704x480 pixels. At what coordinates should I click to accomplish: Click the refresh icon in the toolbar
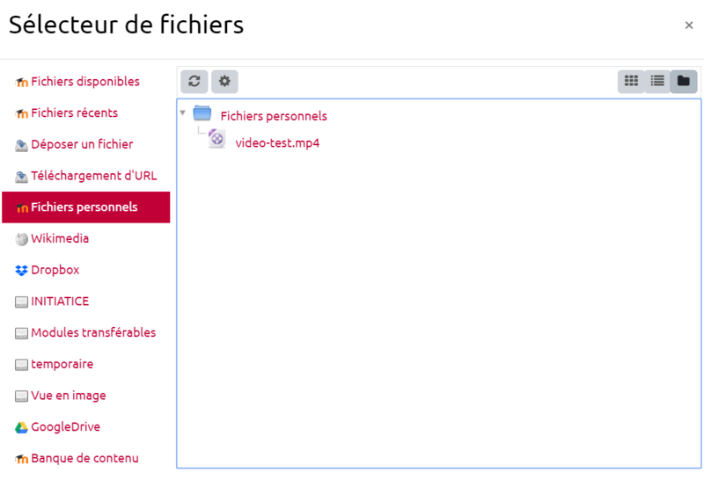coord(194,82)
